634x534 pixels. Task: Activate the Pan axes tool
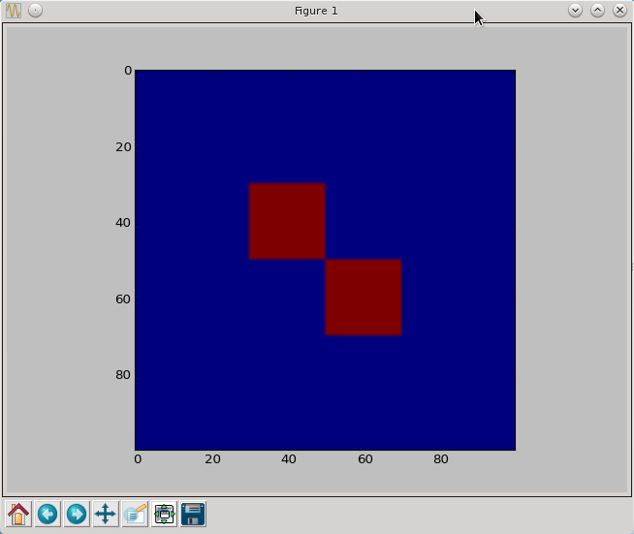pyautogui.click(x=106, y=514)
